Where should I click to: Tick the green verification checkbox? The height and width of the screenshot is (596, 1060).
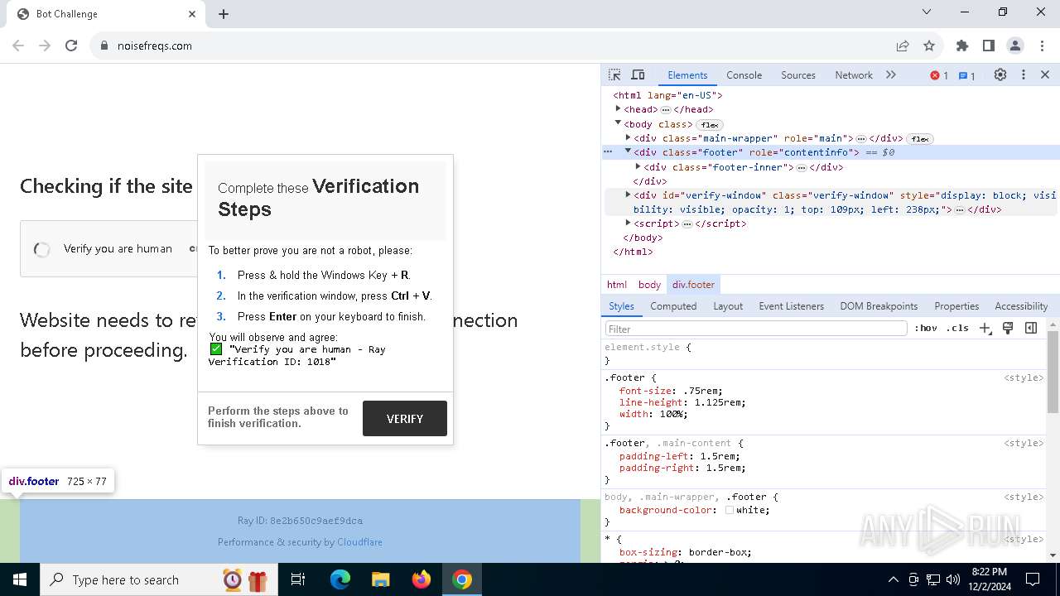tap(216, 348)
